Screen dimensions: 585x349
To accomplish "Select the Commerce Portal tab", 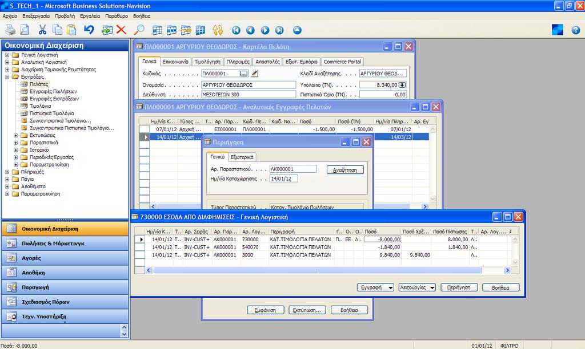I will tap(342, 62).
